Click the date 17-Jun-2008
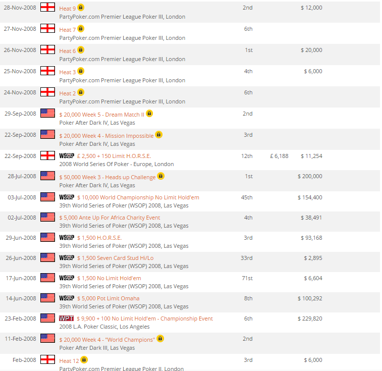Viewport: 382px width, 371px height. [21, 278]
